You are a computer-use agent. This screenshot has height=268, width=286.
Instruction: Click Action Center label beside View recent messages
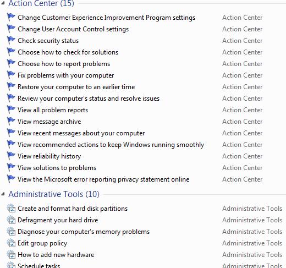(x=242, y=133)
